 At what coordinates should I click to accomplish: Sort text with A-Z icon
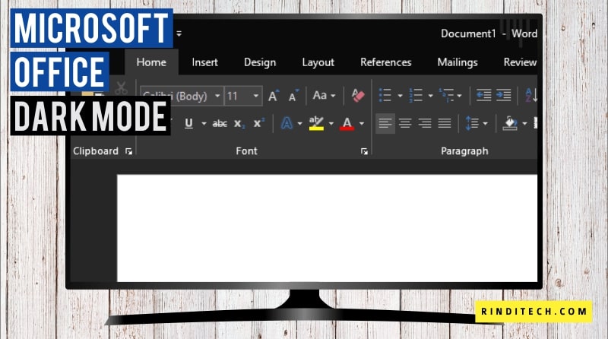[x=531, y=95]
